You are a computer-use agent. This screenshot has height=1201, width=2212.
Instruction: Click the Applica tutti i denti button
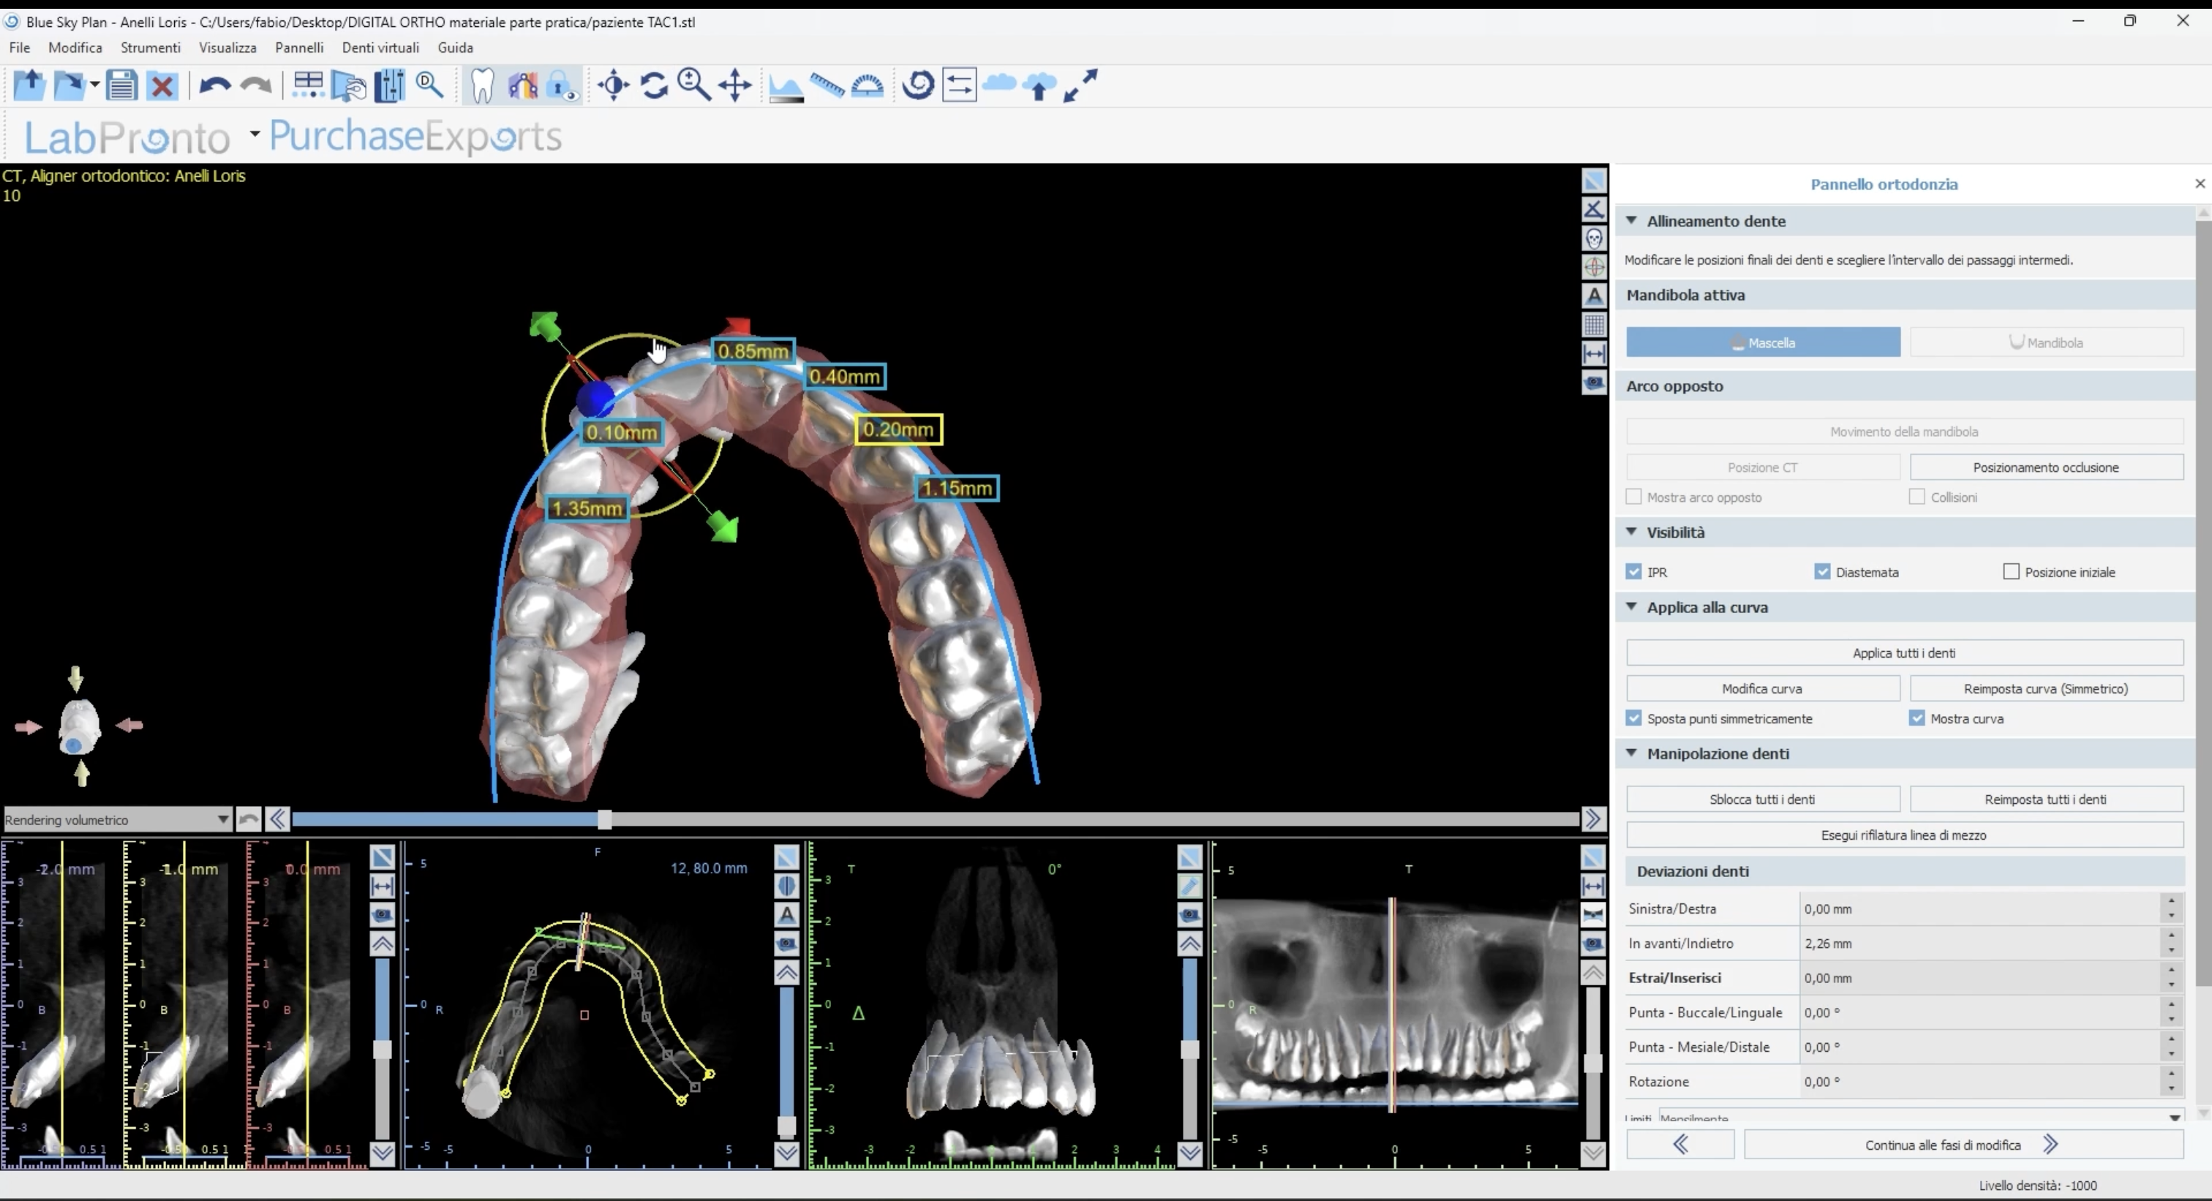[x=1904, y=652]
